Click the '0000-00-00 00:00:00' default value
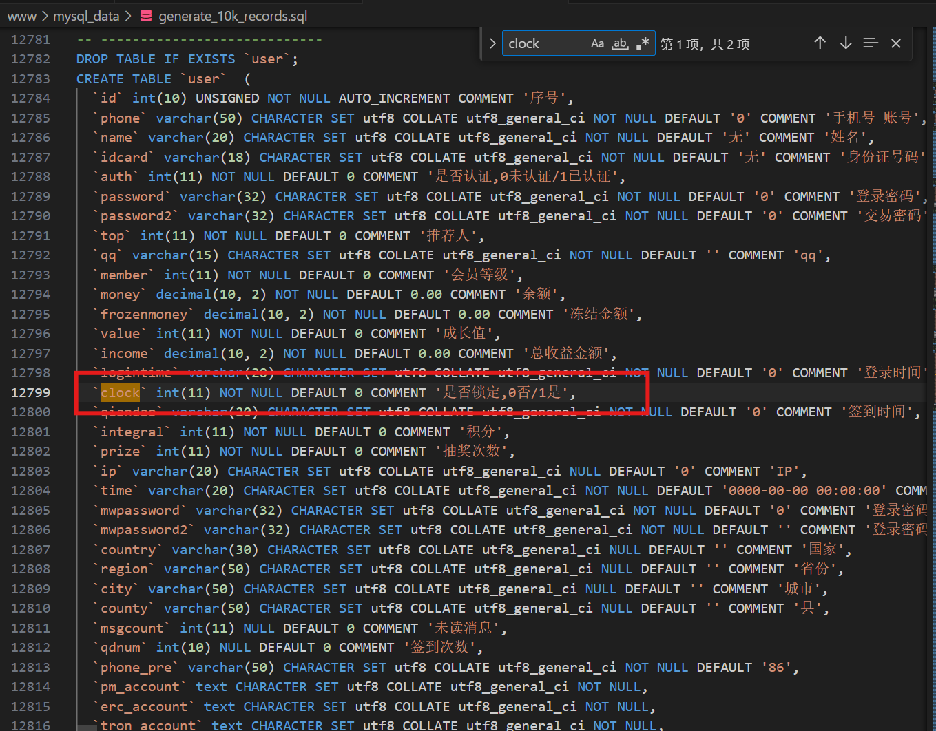This screenshot has height=731, width=936. (804, 491)
